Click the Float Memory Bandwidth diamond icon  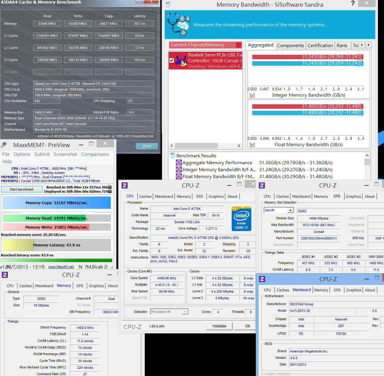(x=179, y=176)
